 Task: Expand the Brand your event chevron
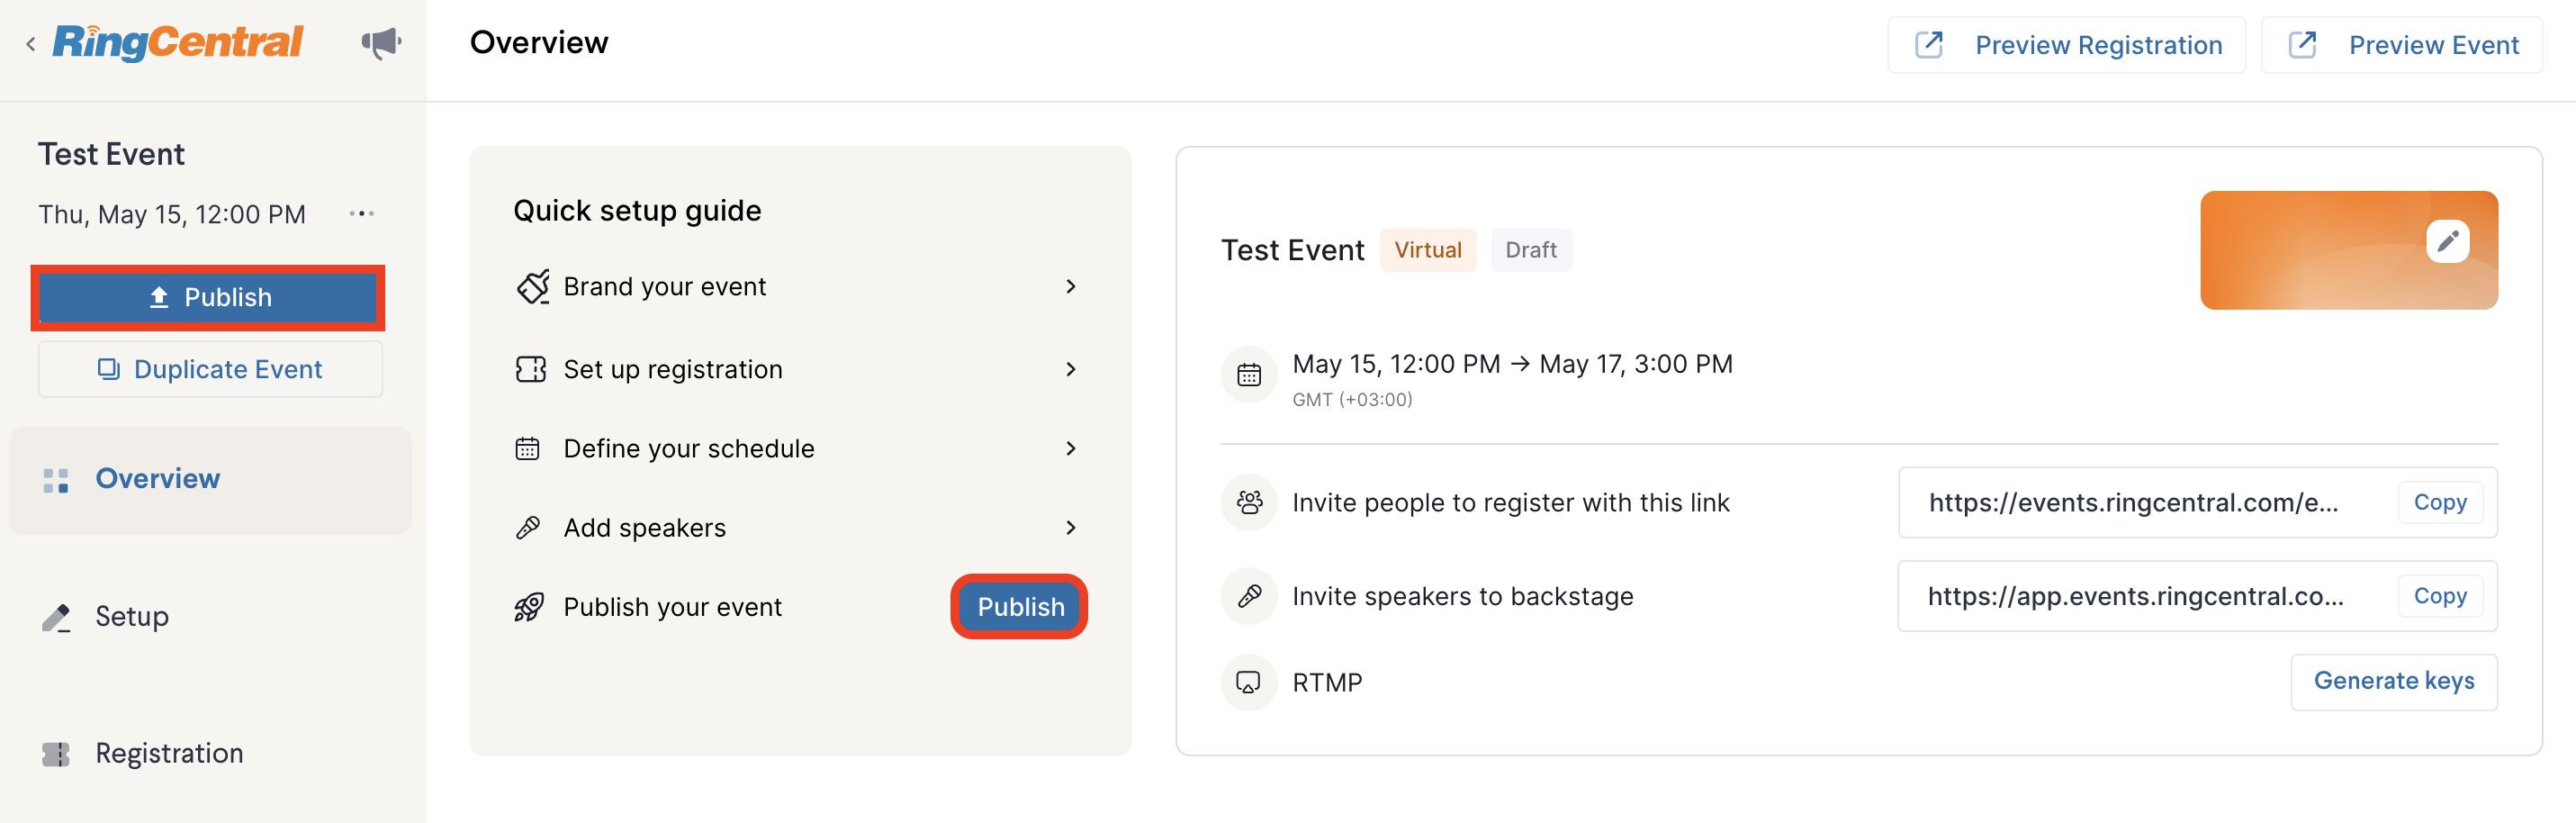click(1070, 287)
